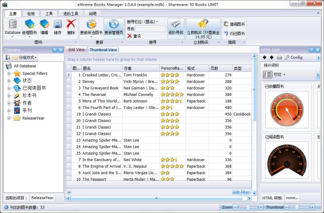Open the 工具 ribbon tab
The image size is (324, 213).
click(49, 13)
